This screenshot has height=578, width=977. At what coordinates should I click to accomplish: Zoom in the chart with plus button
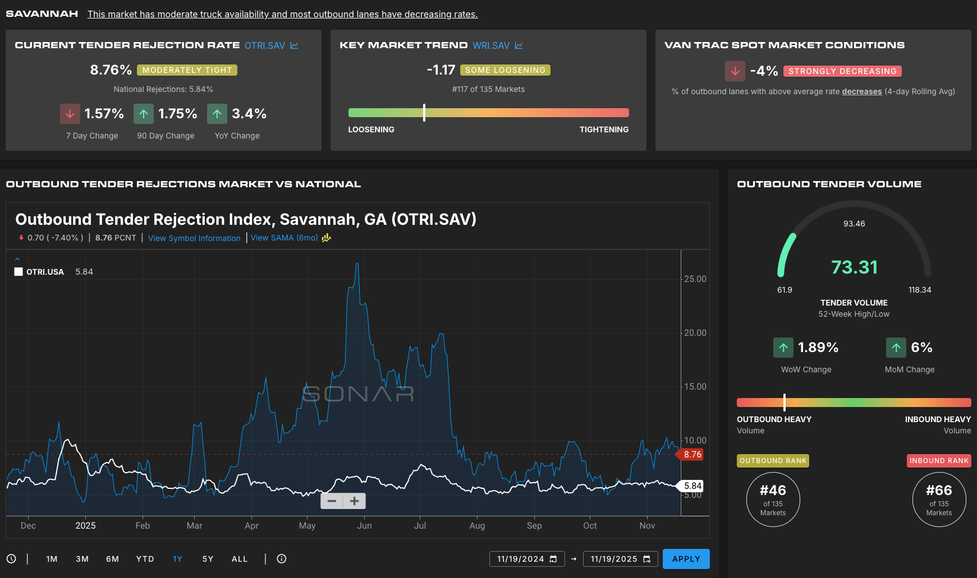(x=354, y=501)
